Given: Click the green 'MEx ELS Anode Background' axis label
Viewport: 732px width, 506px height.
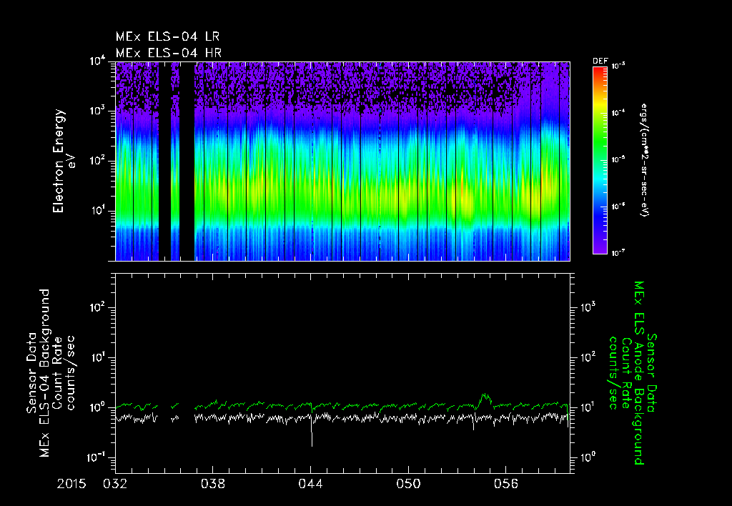Looking at the screenshot, I should coord(639,373).
